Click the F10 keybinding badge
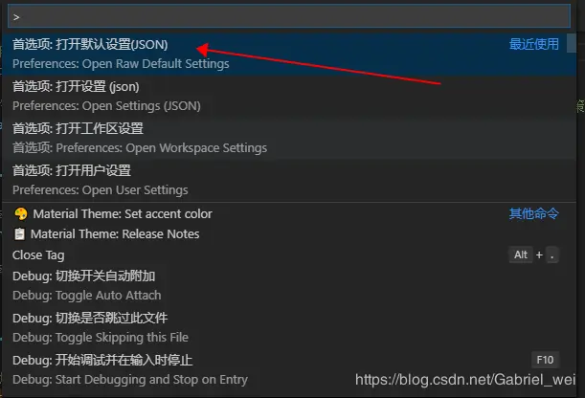Viewport: 585px width, 398px height. (545, 360)
